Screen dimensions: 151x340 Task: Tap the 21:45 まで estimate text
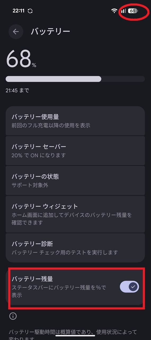[x=17, y=90]
